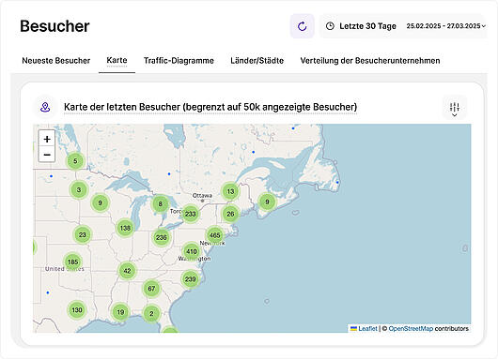
Task: Switch to Neueste Besucher tab
Action: pos(55,61)
